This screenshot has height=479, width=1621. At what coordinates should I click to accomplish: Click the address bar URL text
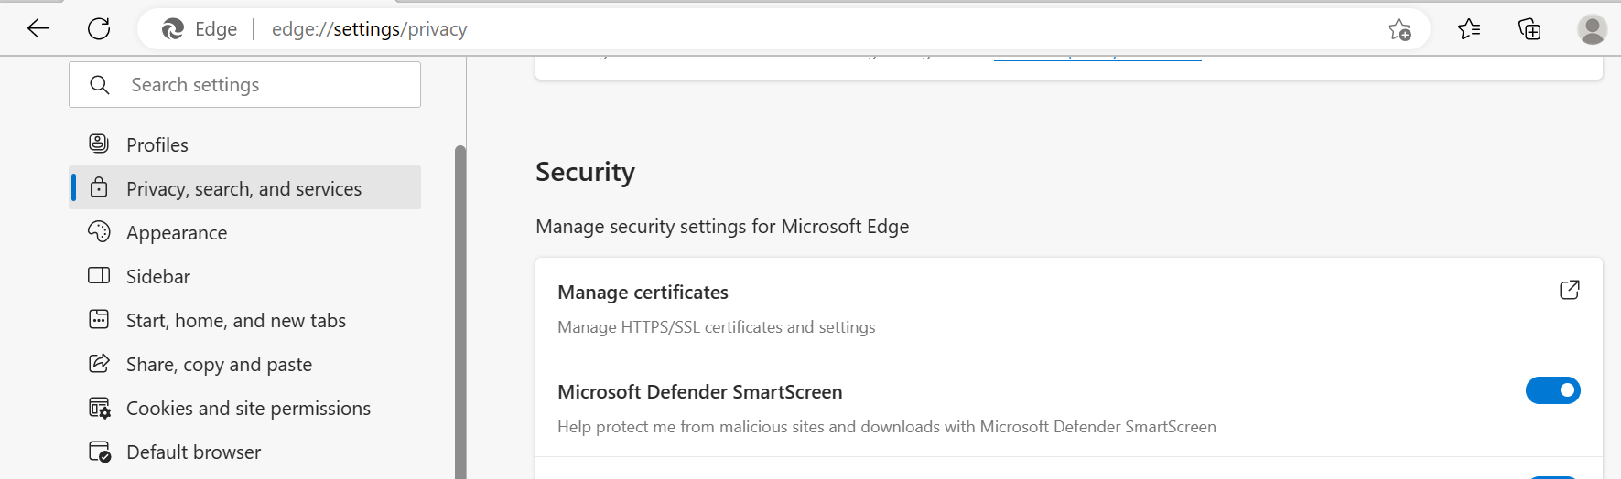[x=369, y=29]
